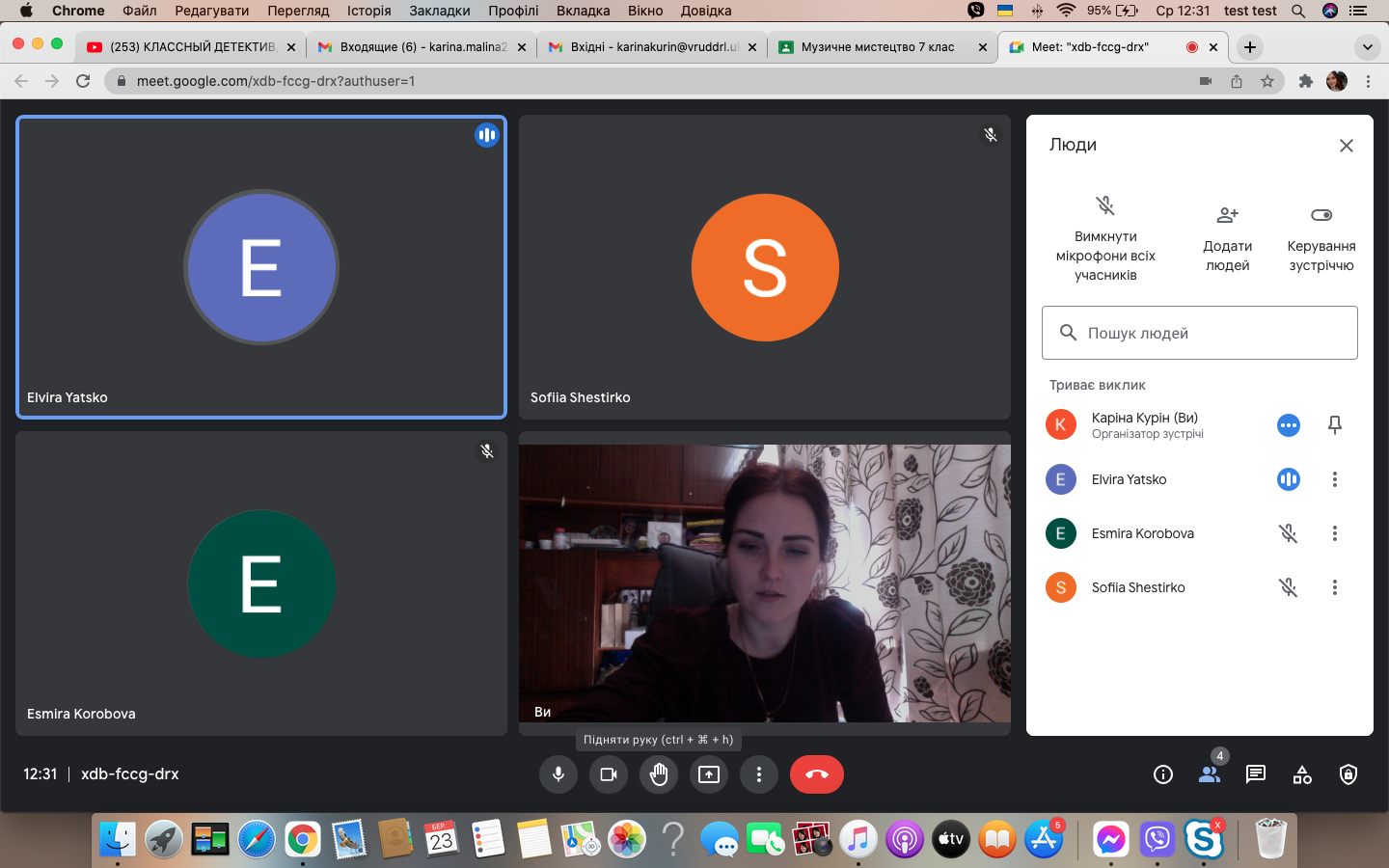Click camera permission icon in address bar
1389x868 pixels.
point(1206,81)
